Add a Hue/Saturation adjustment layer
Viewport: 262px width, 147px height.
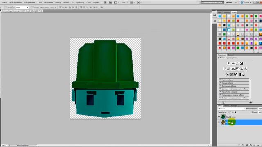click(229, 69)
